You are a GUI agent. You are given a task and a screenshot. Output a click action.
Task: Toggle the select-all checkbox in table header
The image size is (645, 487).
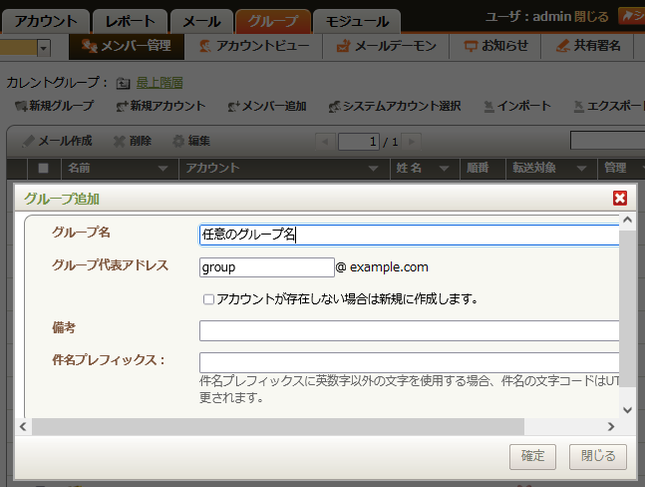tap(43, 168)
